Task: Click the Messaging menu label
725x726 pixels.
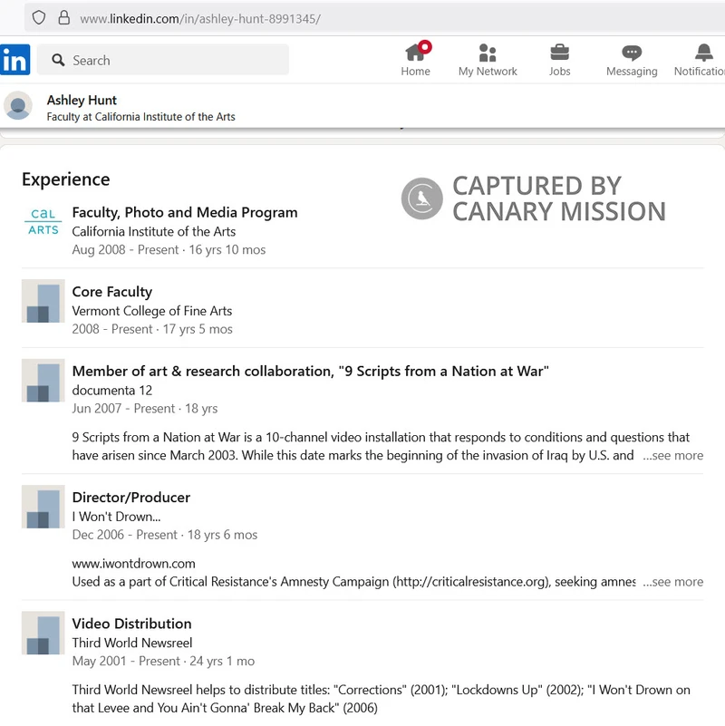Action: [x=632, y=72]
